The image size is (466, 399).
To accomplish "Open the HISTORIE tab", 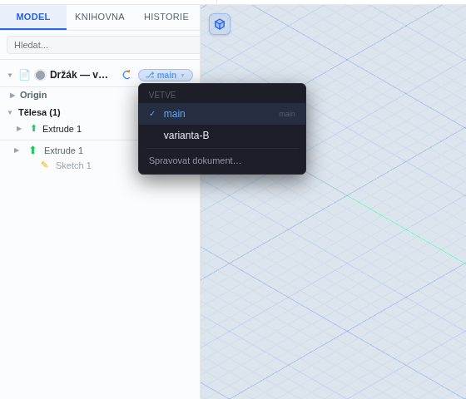I will coord(166,17).
